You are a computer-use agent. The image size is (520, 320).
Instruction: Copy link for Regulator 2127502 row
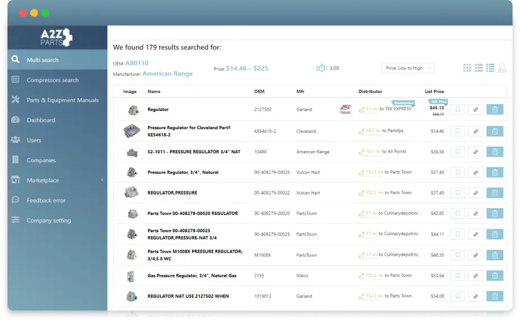pyautogui.click(x=476, y=110)
